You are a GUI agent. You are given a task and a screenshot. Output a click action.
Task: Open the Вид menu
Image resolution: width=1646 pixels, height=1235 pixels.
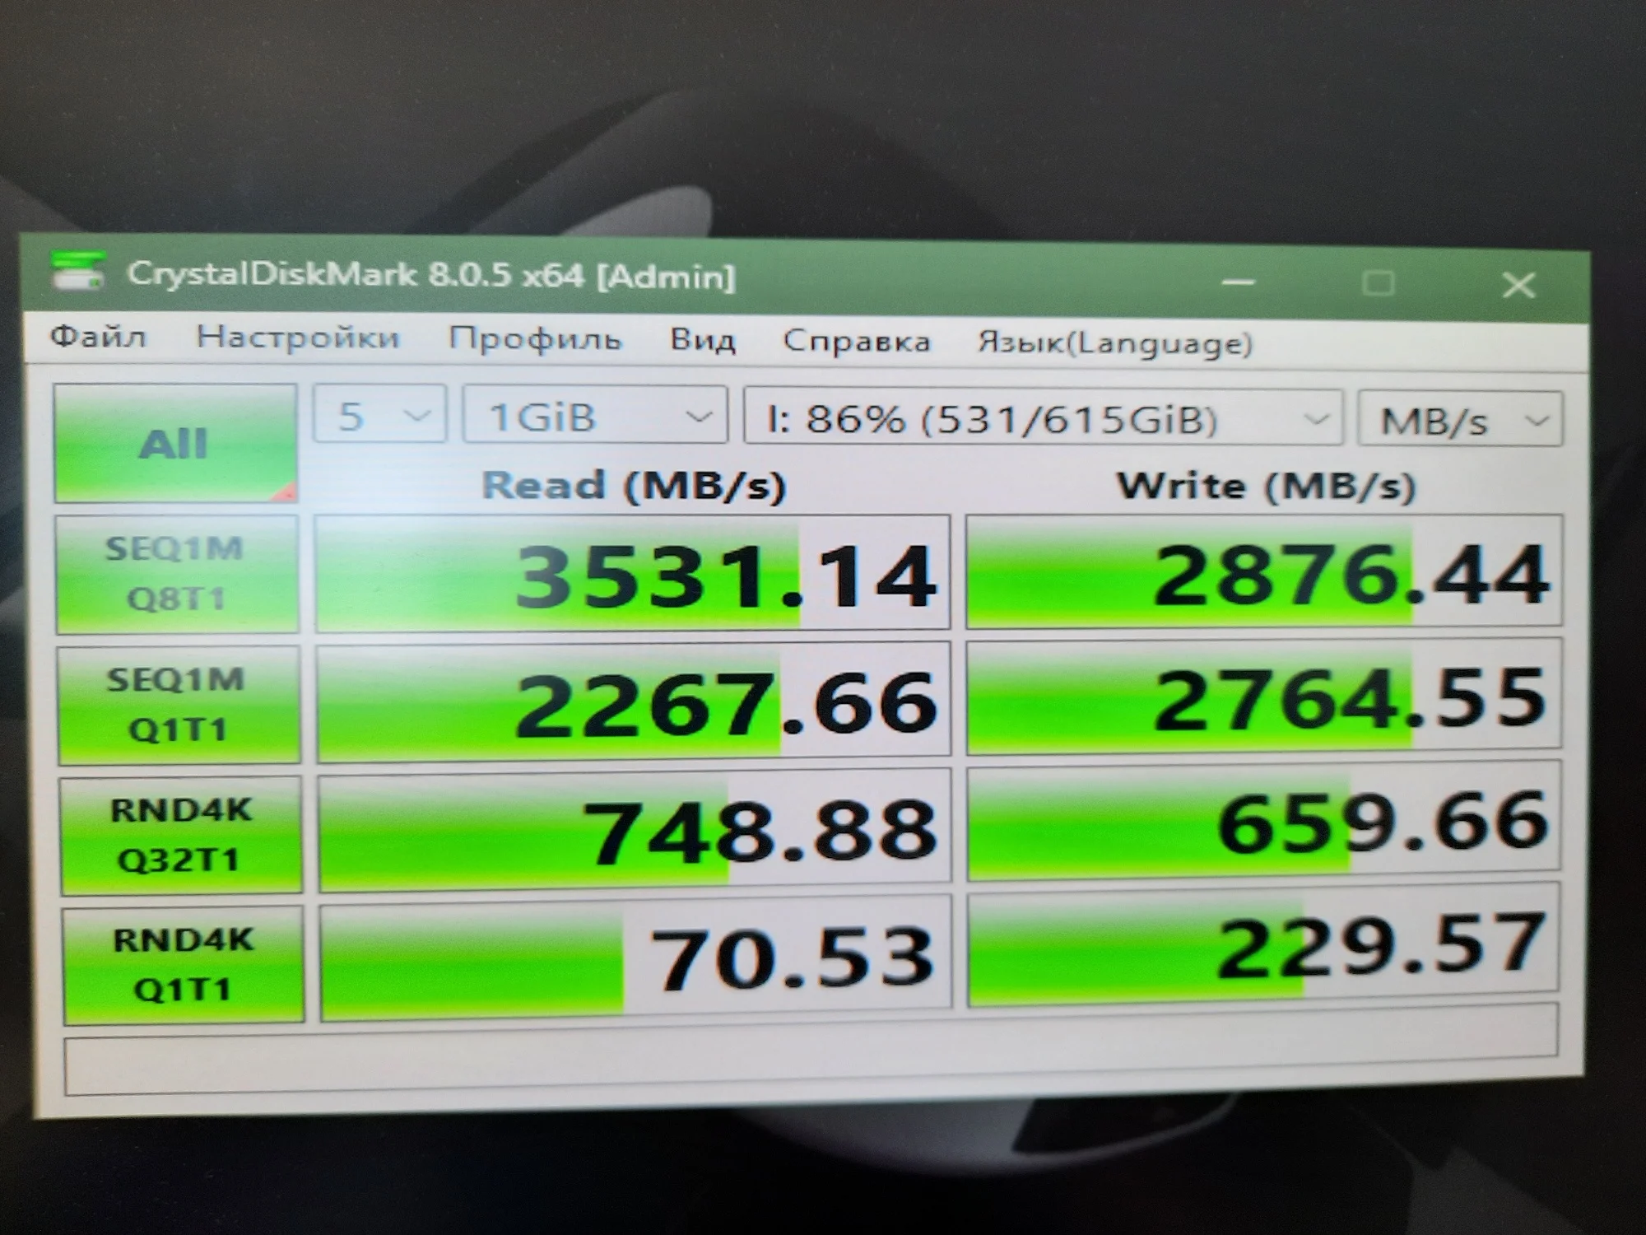(x=702, y=340)
